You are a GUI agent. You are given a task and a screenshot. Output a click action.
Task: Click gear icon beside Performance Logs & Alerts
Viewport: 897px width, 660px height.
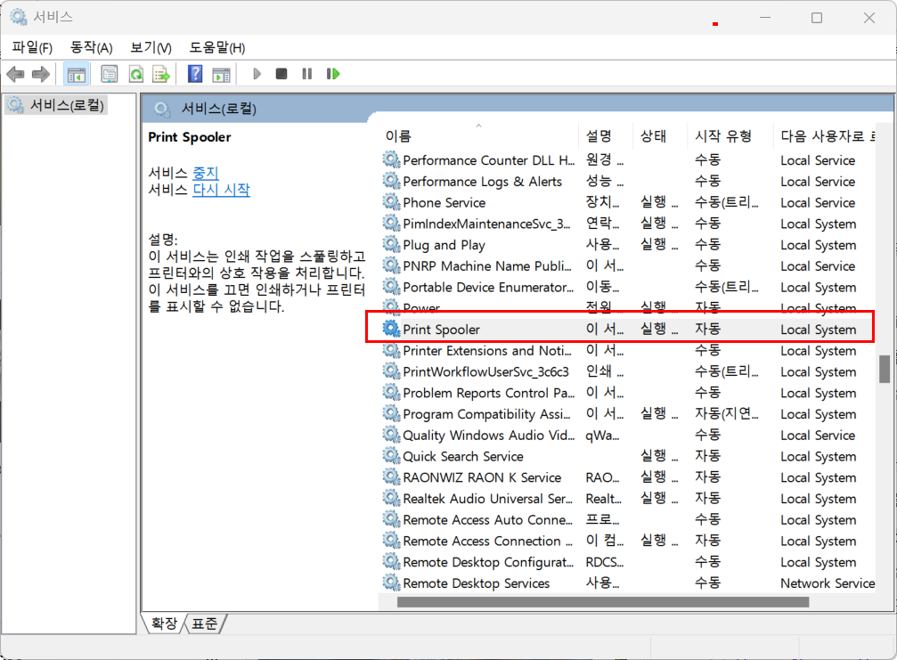pos(391,181)
